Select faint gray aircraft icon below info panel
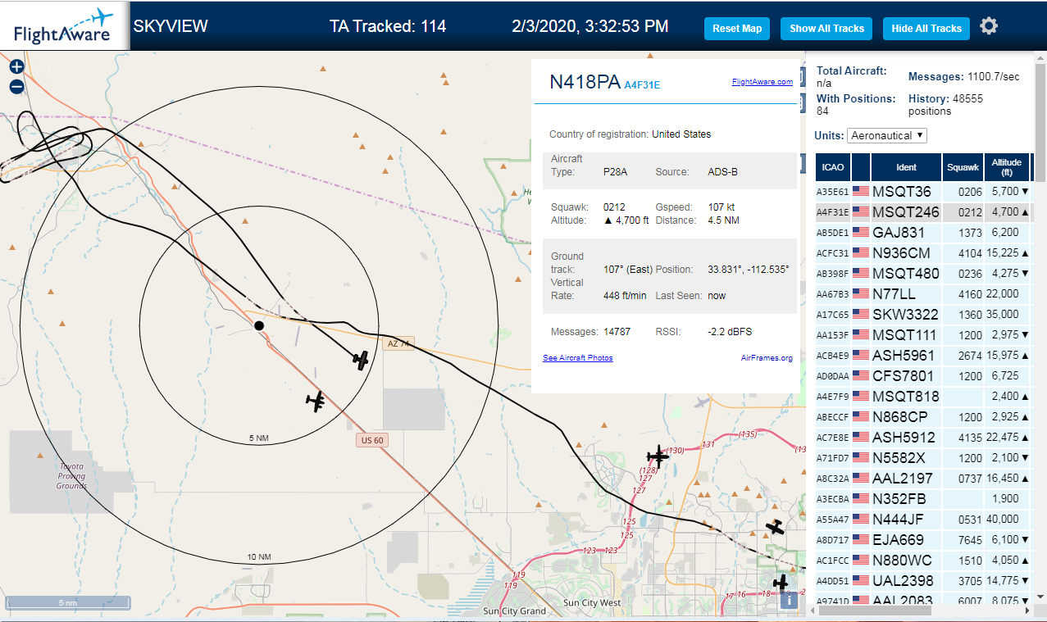Image resolution: width=1047 pixels, height=622 pixels. tap(700, 402)
